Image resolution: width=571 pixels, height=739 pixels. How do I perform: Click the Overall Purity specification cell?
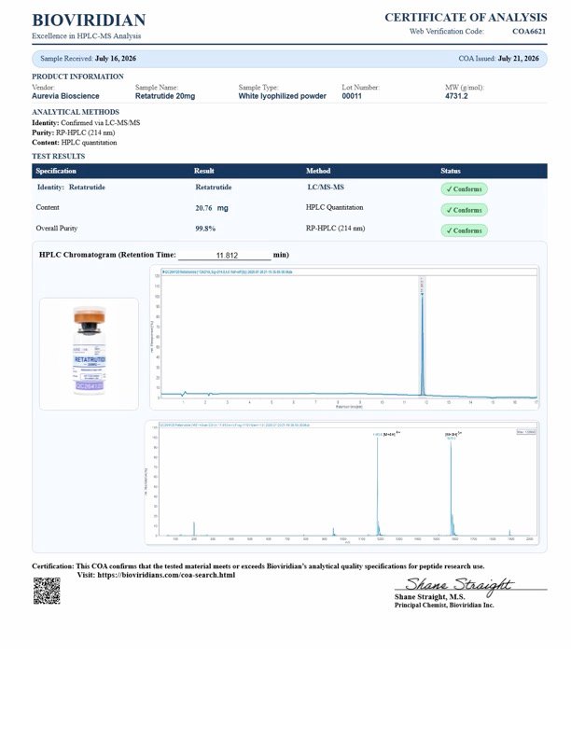57,228
